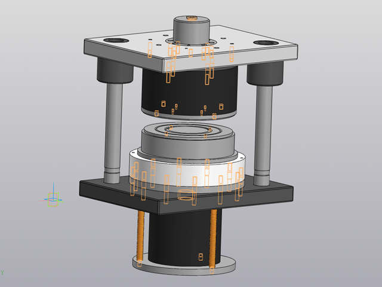The width and height of the screenshot is (382, 287).
Task: Select the right dark guide bushing
Action: coord(265,73)
